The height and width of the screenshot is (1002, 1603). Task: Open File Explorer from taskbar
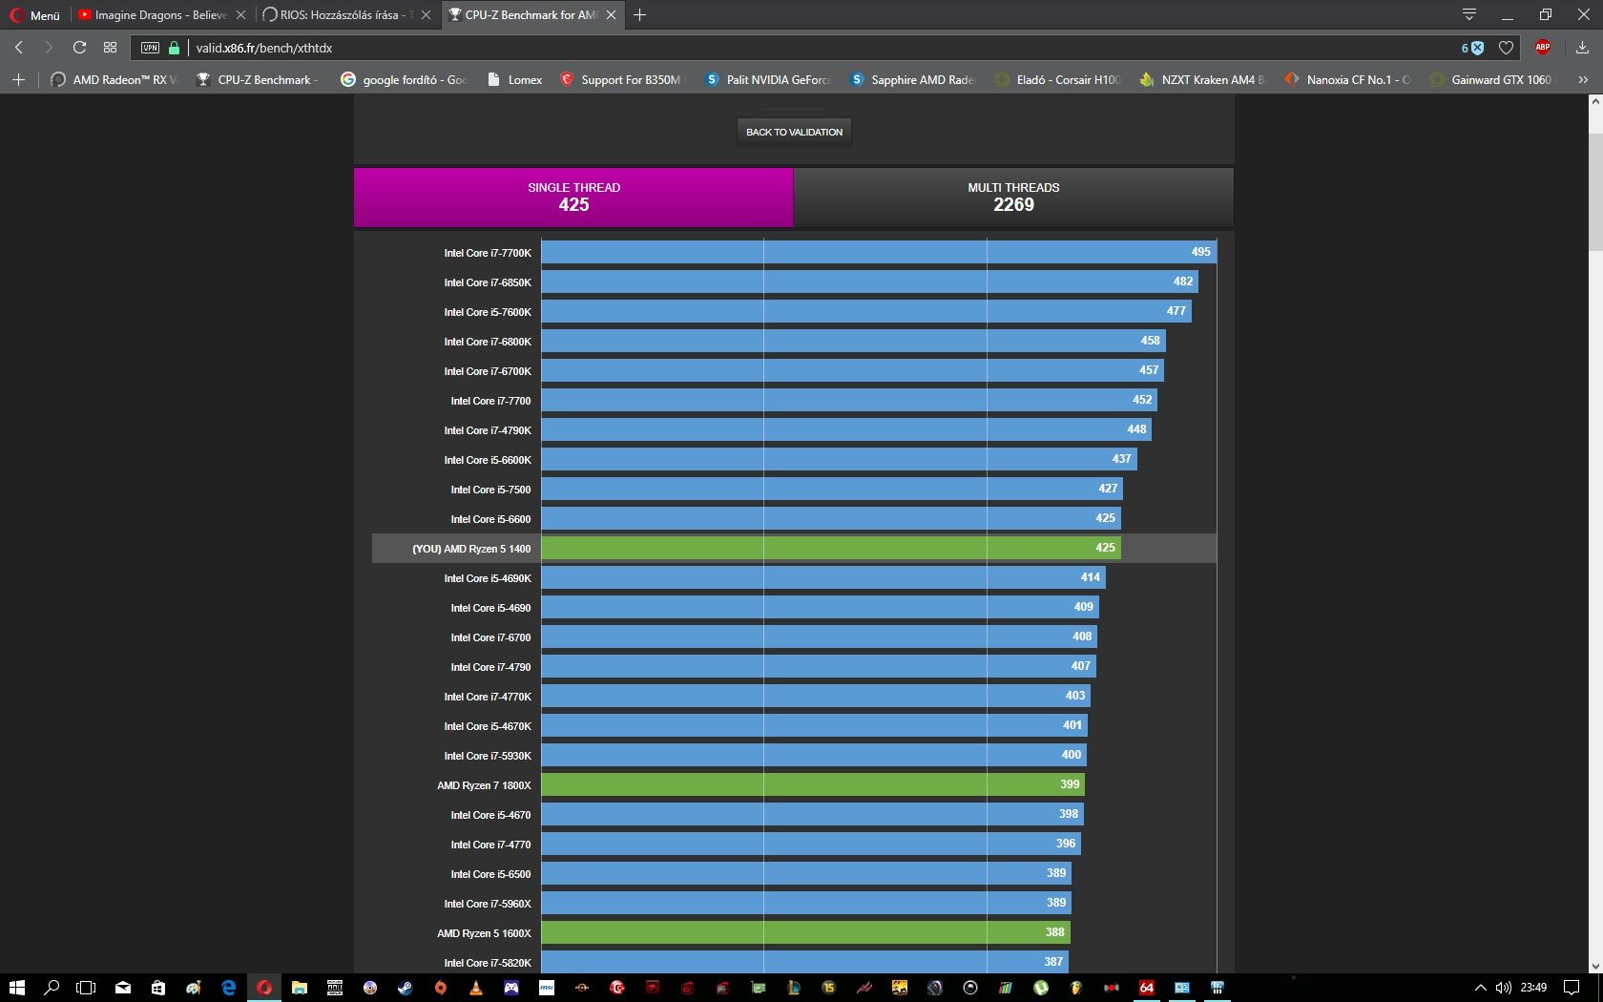[299, 988]
